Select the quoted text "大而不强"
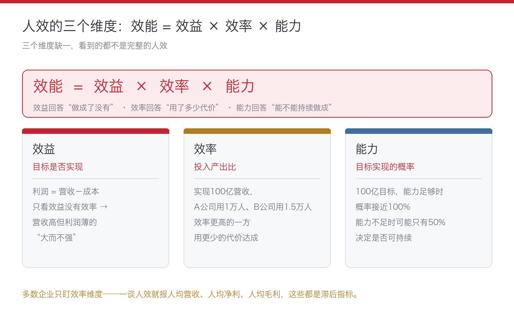This screenshot has height=330, width=514. pyautogui.click(x=56, y=238)
